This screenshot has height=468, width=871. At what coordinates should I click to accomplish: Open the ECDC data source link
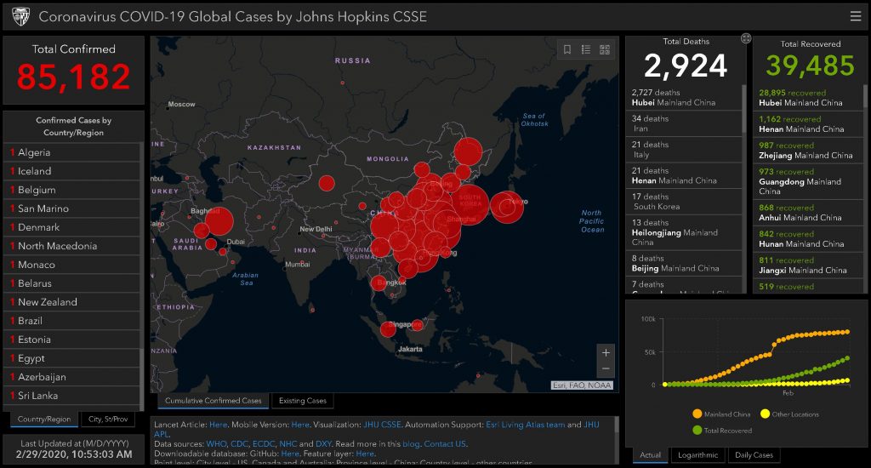[264, 444]
